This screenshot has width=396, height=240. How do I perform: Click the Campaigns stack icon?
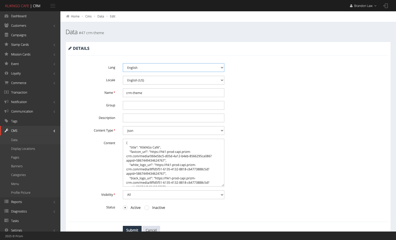coord(6,35)
